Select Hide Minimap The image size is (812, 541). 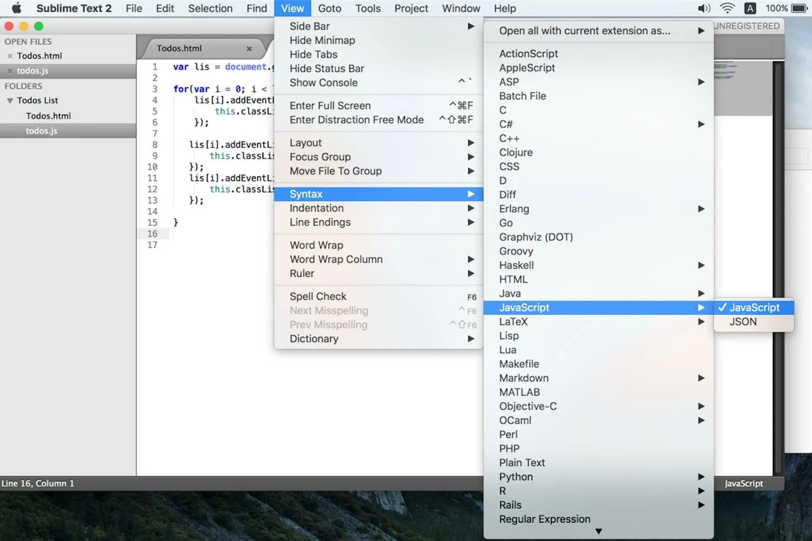(x=378, y=41)
